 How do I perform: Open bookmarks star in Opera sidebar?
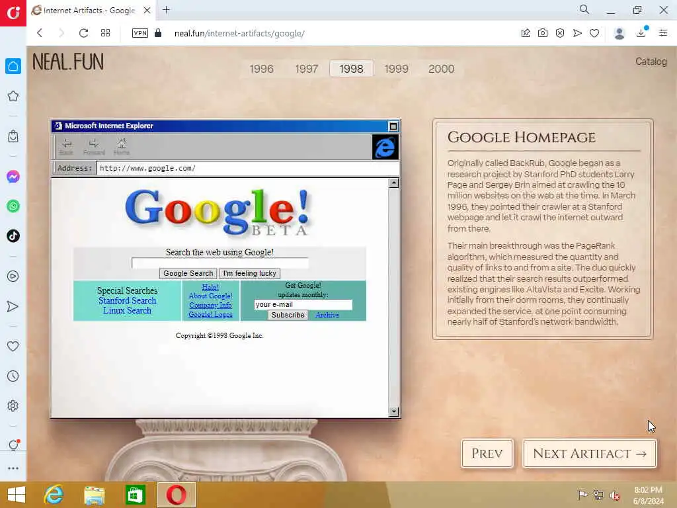13,96
